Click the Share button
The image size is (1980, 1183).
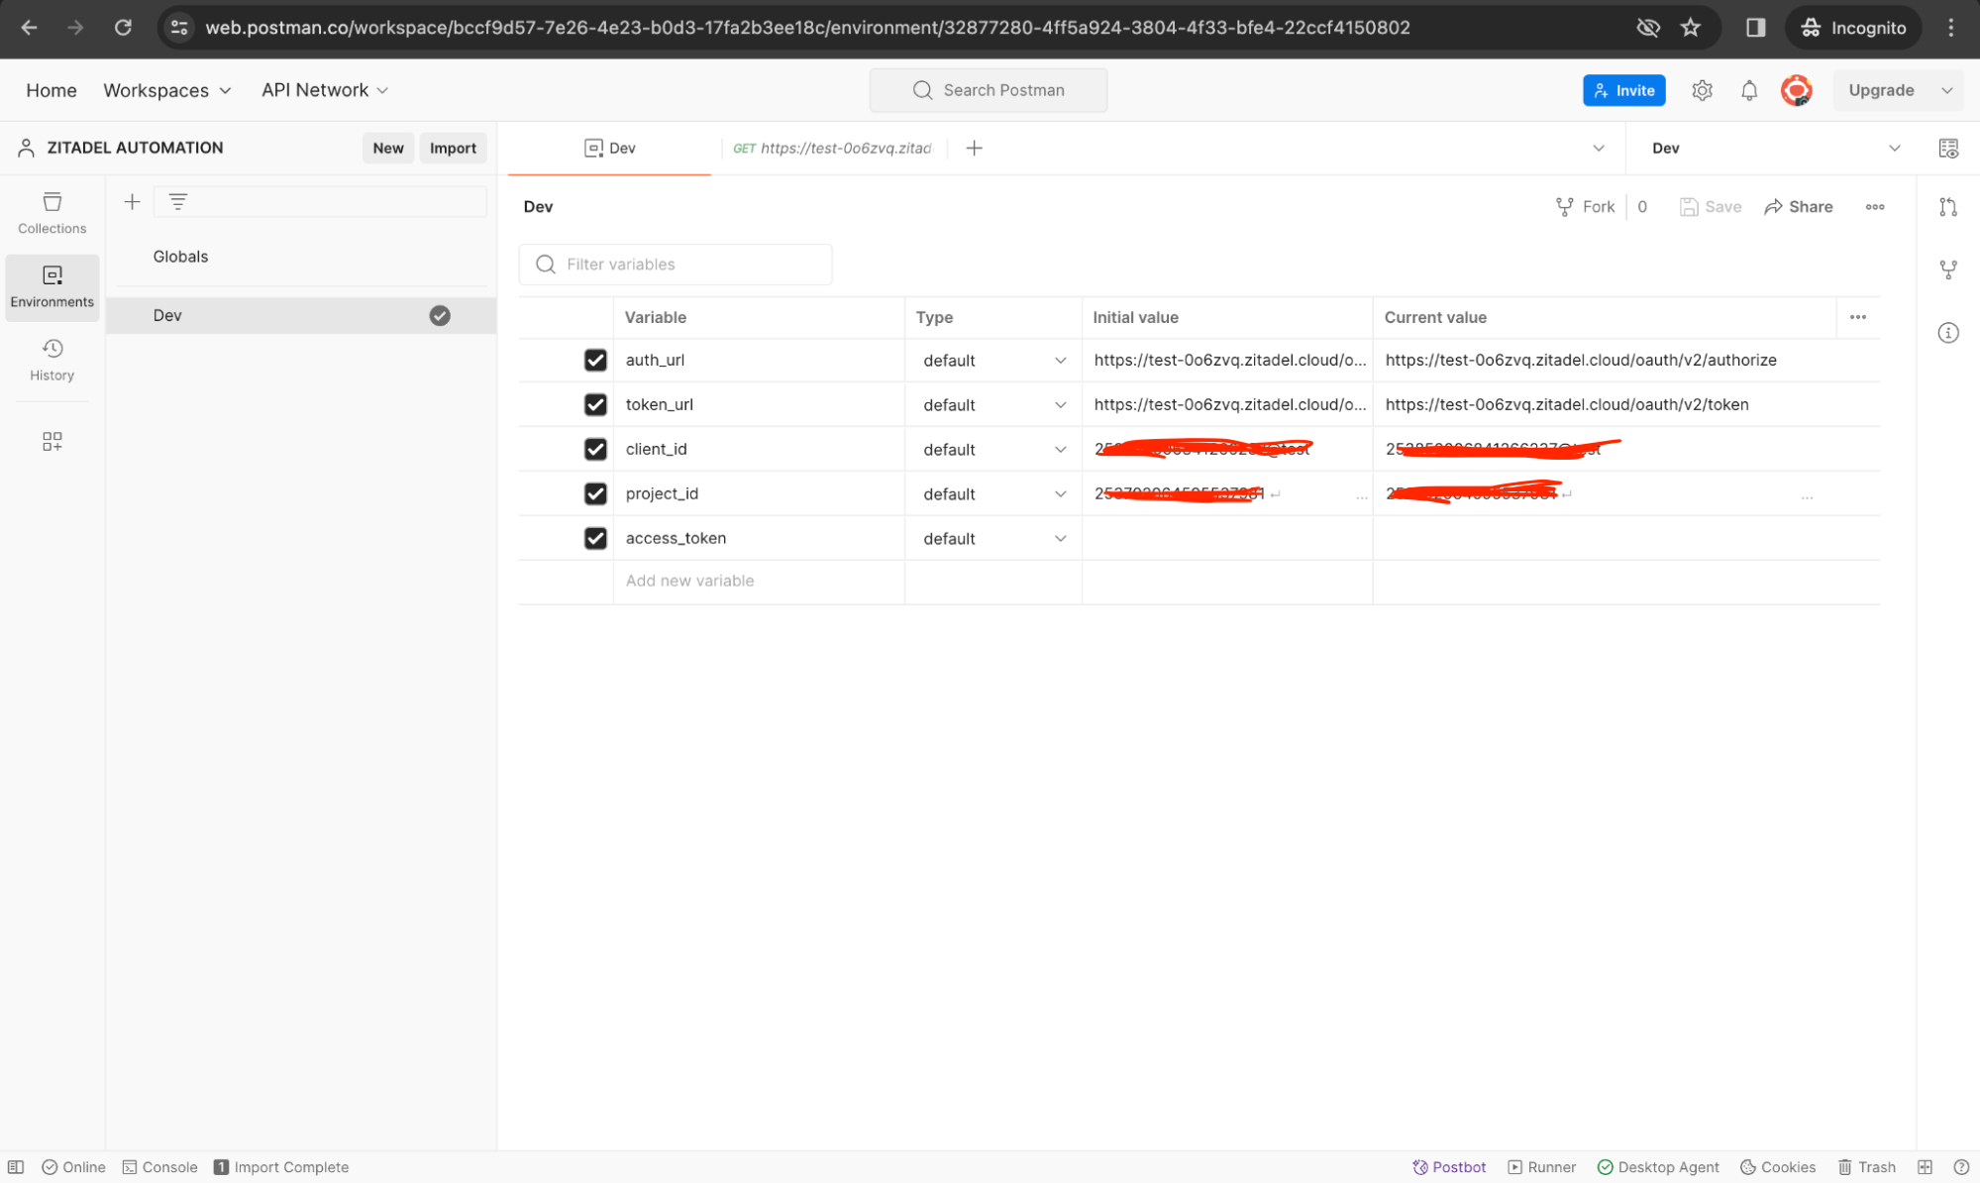[x=1798, y=206]
